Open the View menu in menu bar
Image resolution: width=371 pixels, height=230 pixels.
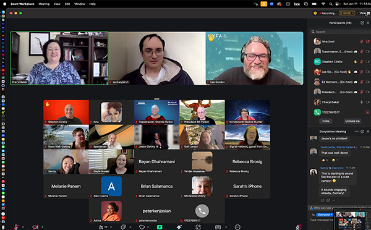[57, 4]
